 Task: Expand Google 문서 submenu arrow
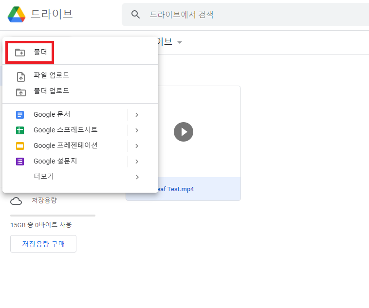[x=137, y=115]
